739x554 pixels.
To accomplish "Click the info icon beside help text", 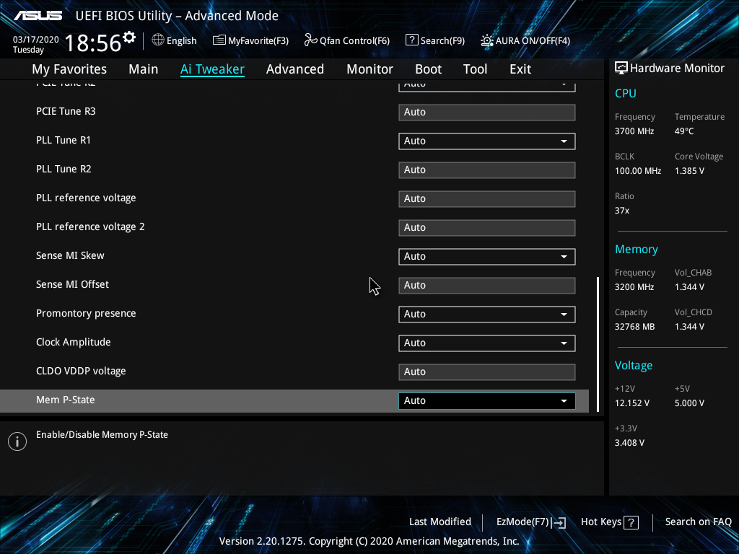I will point(17,441).
